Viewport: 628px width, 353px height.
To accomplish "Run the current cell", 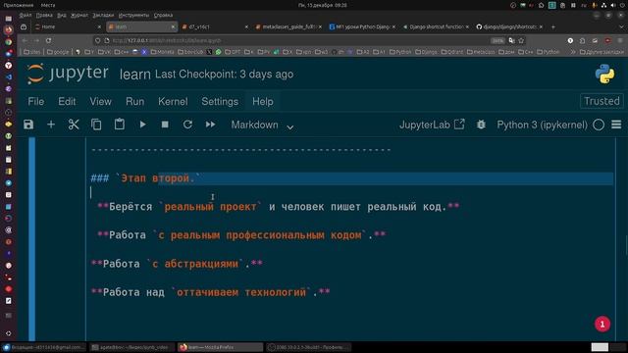I will (142, 125).
